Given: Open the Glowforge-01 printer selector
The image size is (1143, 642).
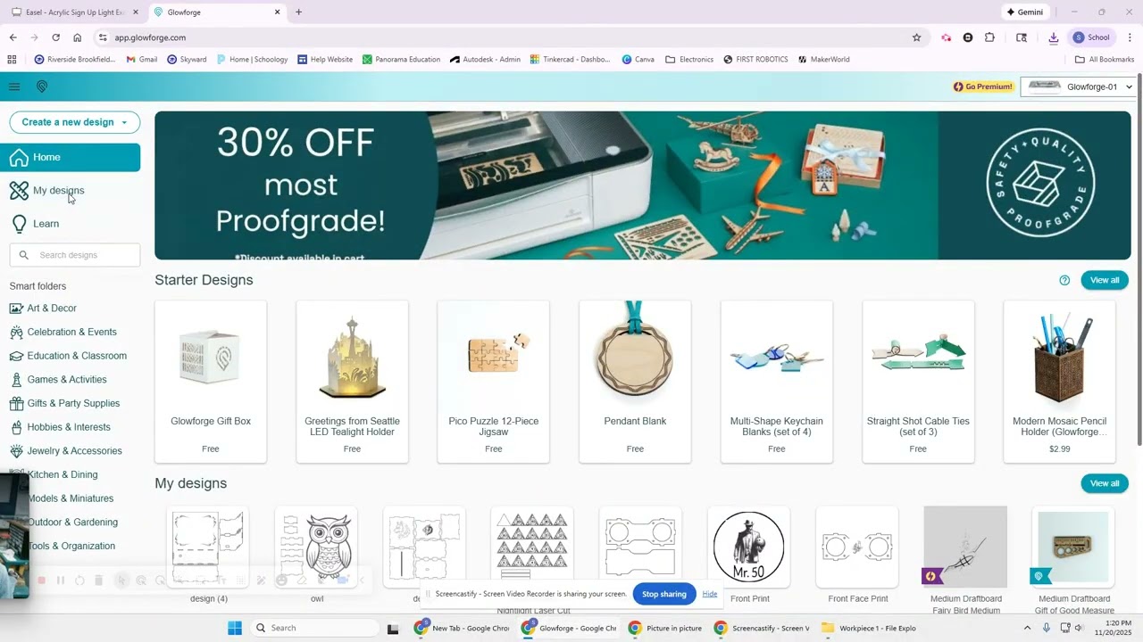Looking at the screenshot, I should coord(1079,86).
